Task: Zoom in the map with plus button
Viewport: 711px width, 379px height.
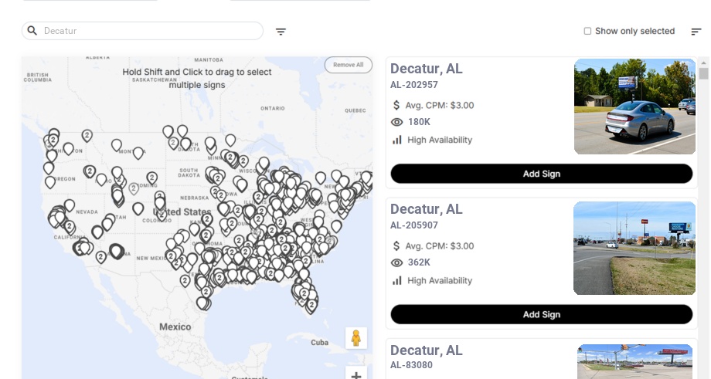Action: point(355,376)
